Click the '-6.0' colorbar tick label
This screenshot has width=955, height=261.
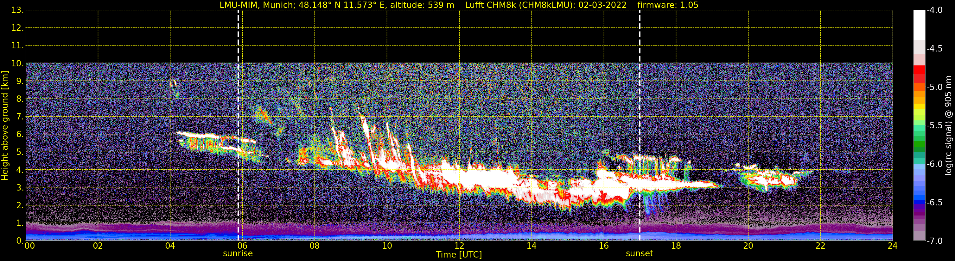tap(934, 164)
